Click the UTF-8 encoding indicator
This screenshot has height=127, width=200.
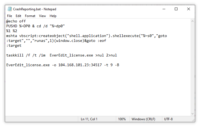[x=168, y=119]
